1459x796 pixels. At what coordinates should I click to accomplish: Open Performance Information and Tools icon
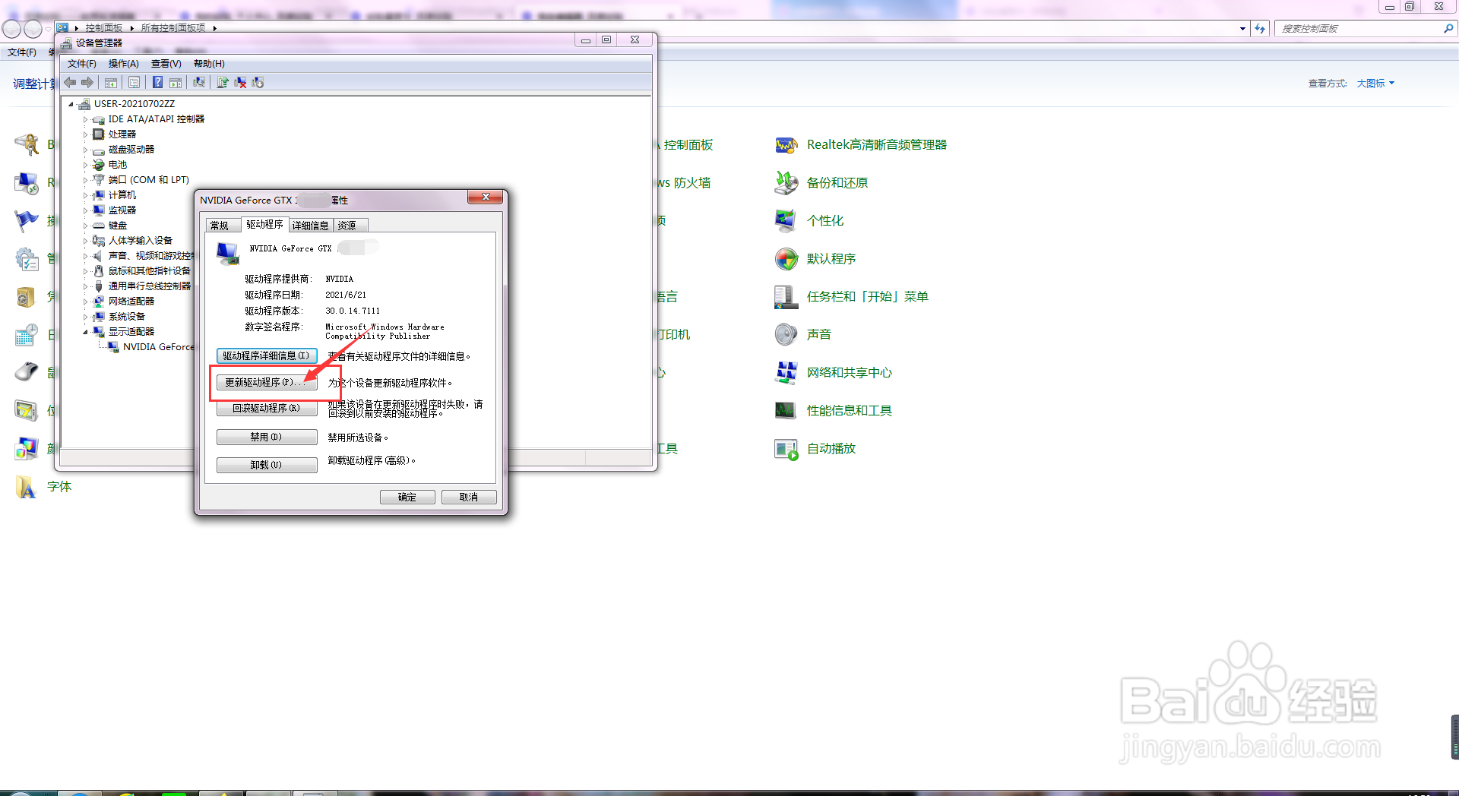tap(786, 410)
